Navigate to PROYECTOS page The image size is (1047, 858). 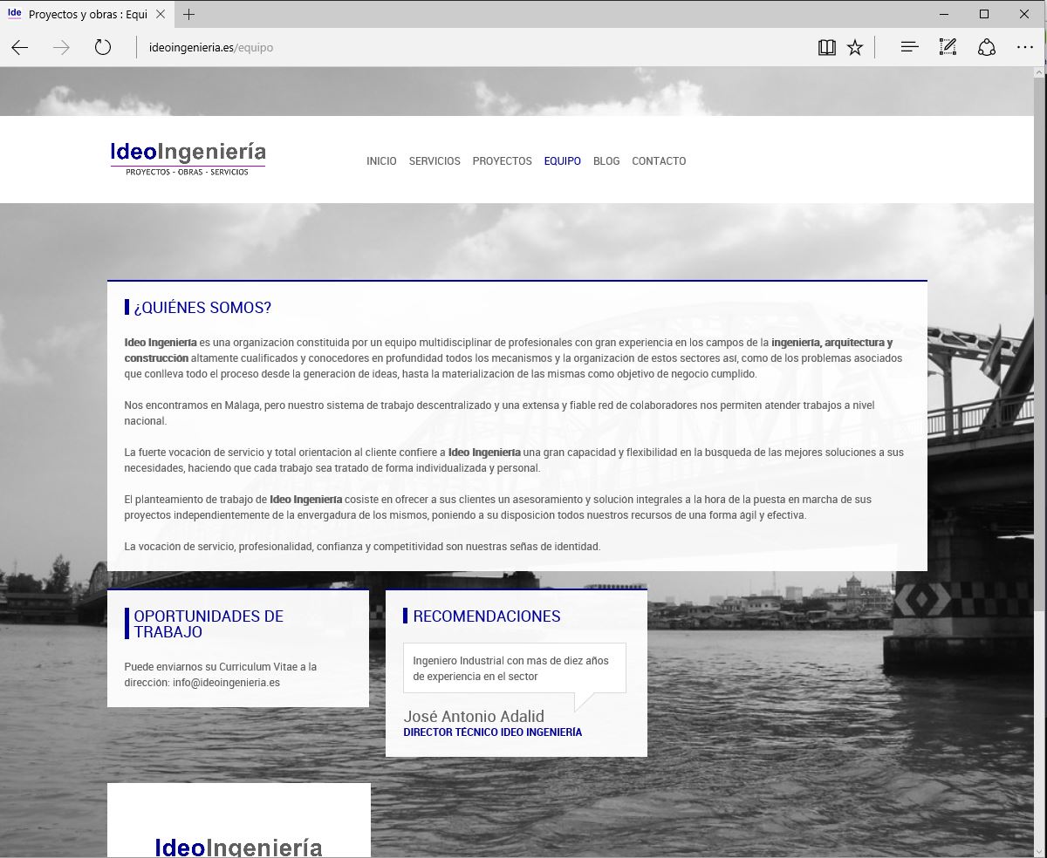(502, 161)
